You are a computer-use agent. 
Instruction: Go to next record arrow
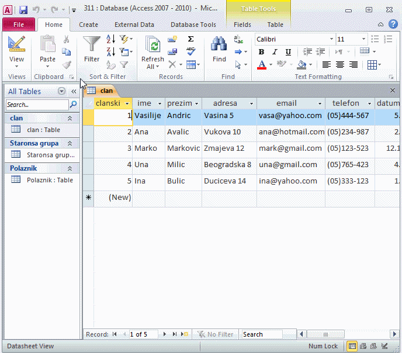[165, 334]
